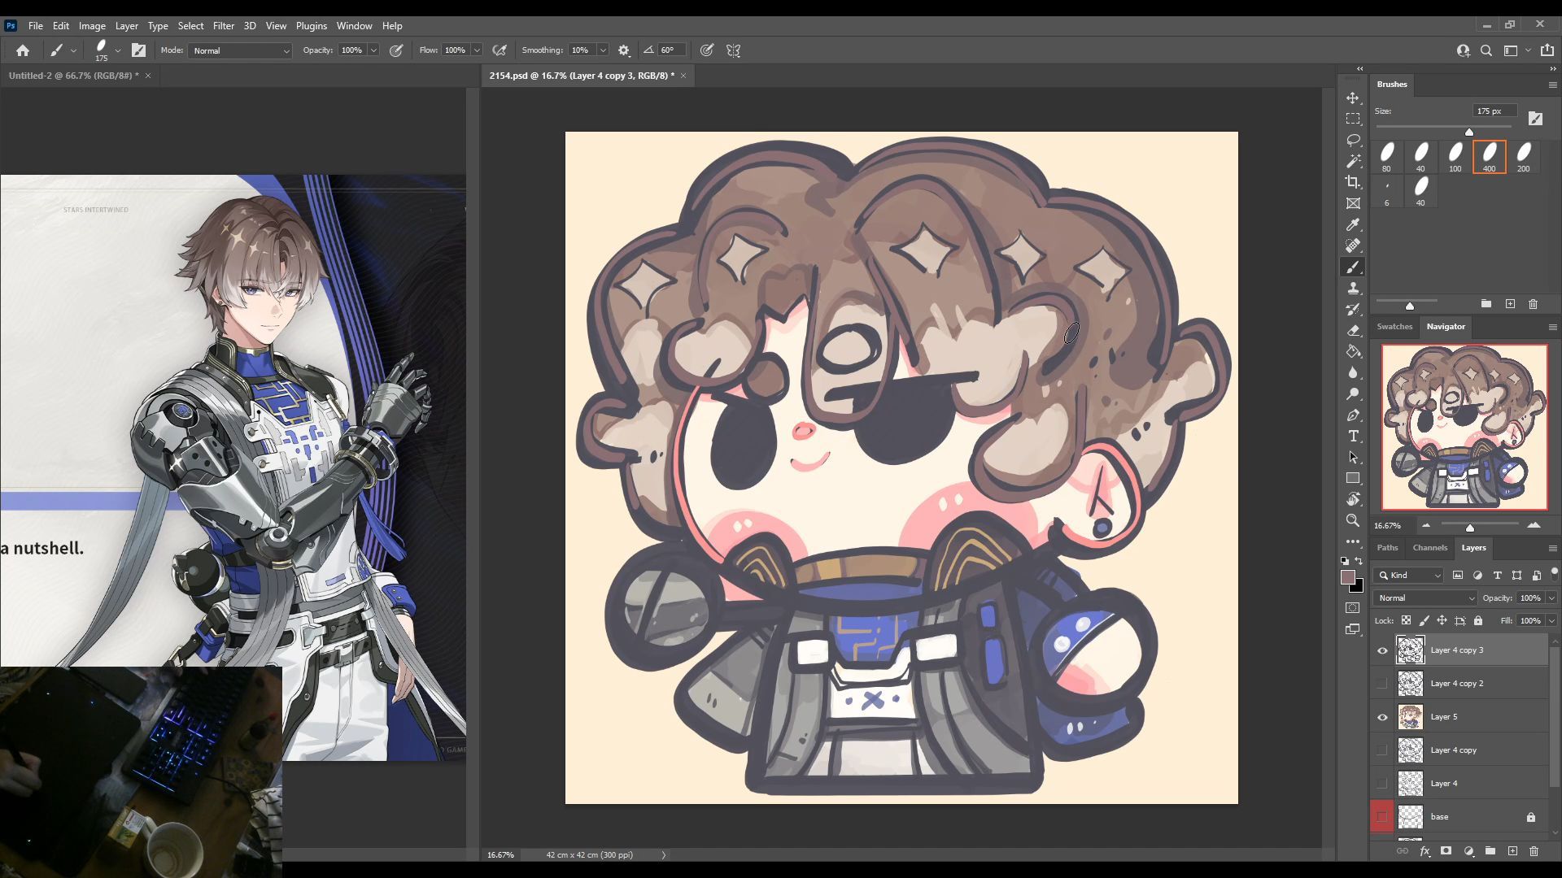1562x878 pixels.
Task: Delete layer using trash icon
Action: click(x=1534, y=851)
